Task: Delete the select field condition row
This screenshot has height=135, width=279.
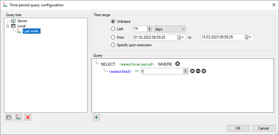Action: [192, 71]
